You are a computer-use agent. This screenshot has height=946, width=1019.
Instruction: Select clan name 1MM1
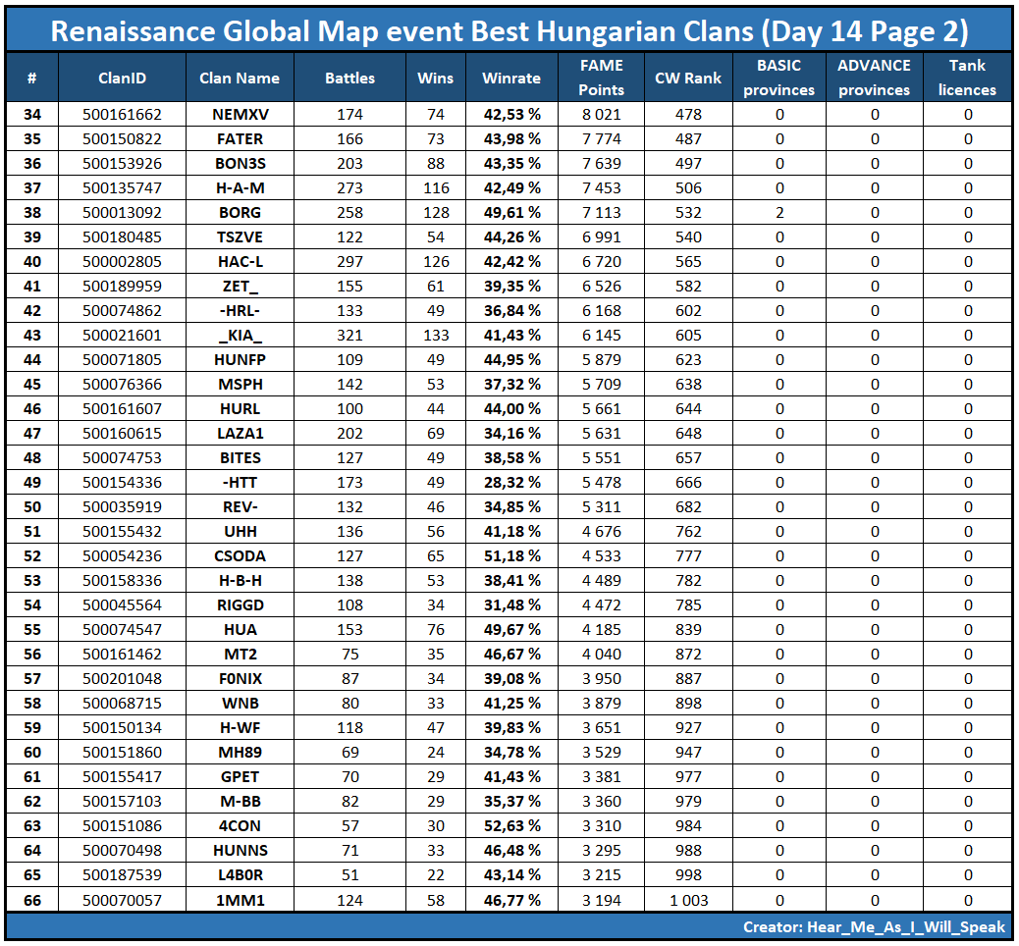coord(241,901)
